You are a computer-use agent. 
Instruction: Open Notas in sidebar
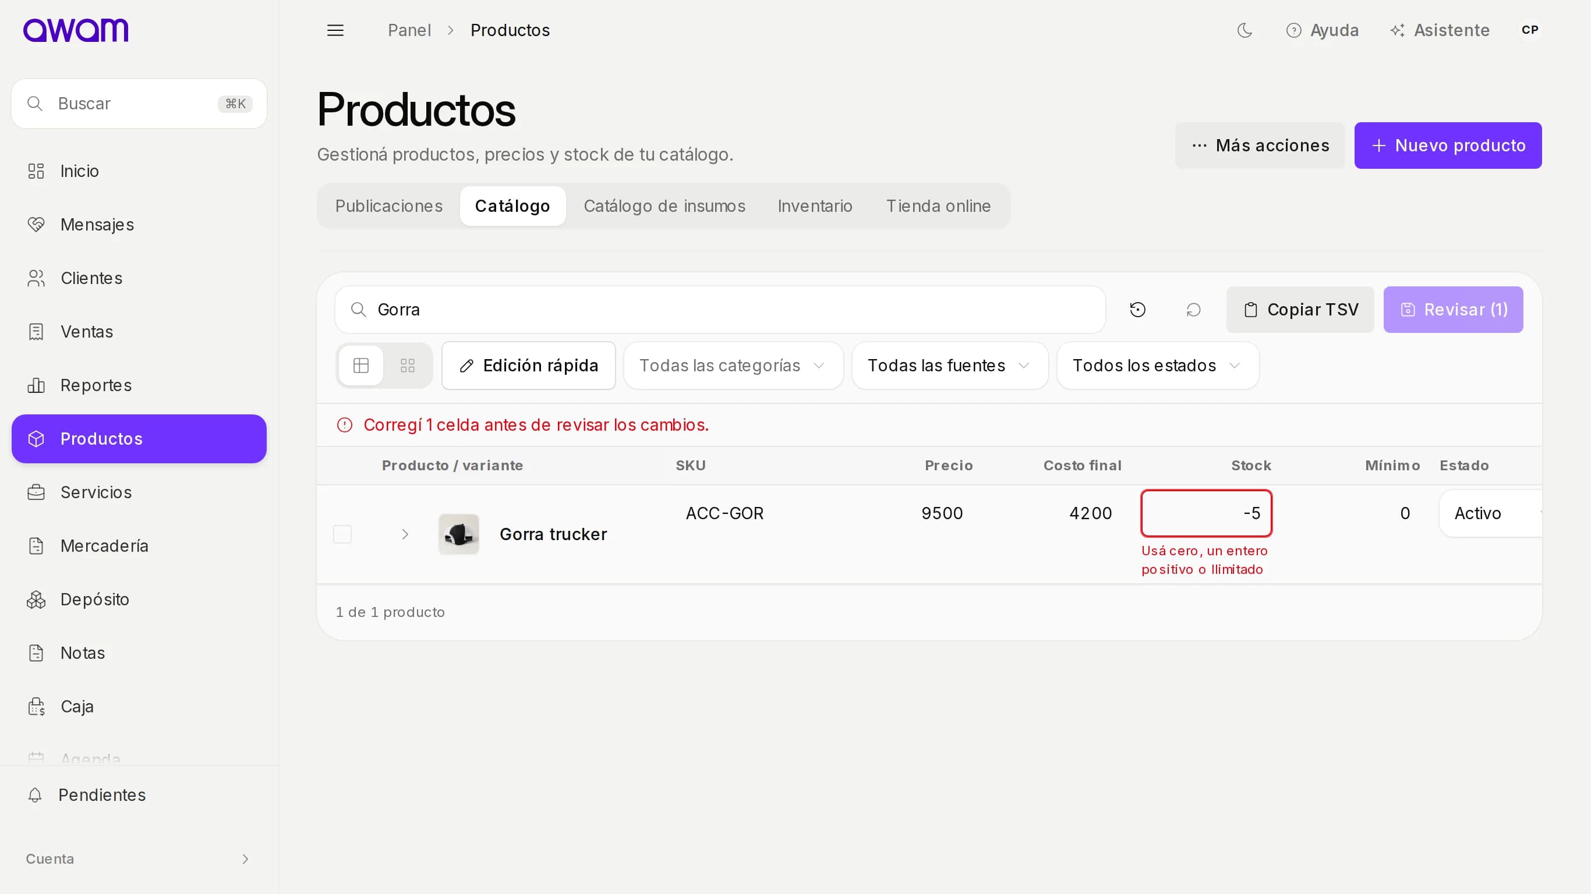pos(139,652)
